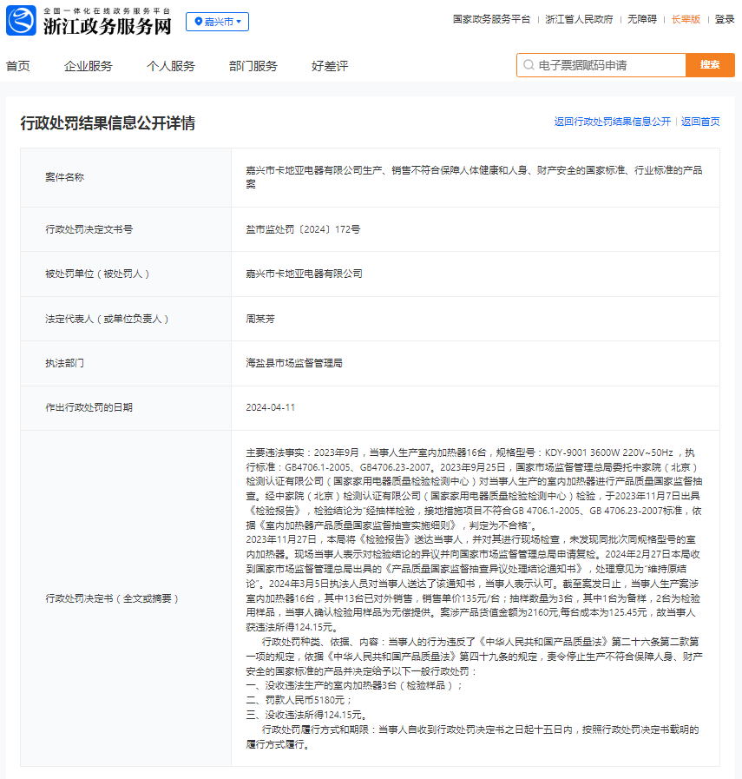Open the 好差评 menu item

pos(330,66)
